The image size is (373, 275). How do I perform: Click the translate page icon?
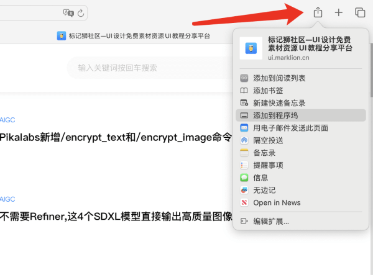pos(68,13)
